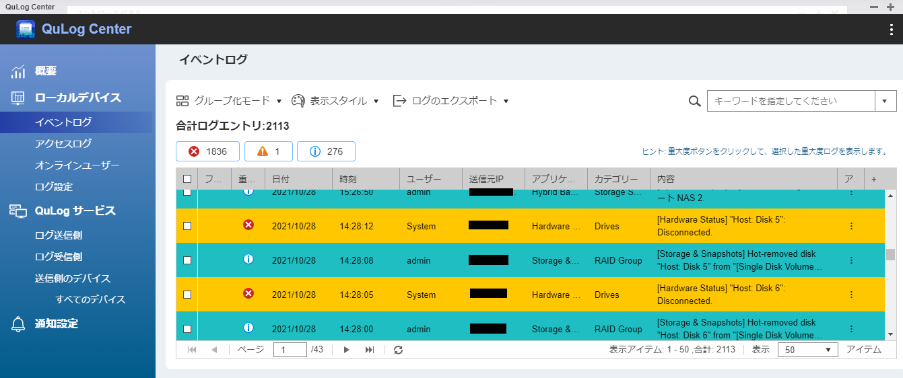Click the 通知設定 bell icon
Screen dimensions: 903x378
point(18,324)
